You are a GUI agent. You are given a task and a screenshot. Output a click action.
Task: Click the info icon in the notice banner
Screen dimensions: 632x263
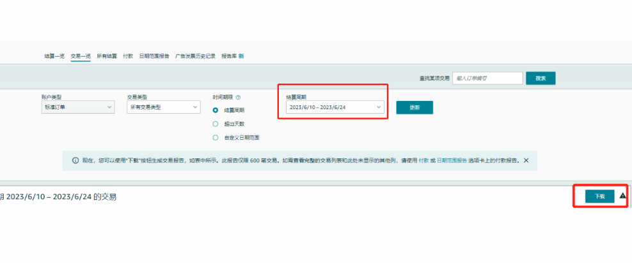pyautogui.click(x=75, y=160)
